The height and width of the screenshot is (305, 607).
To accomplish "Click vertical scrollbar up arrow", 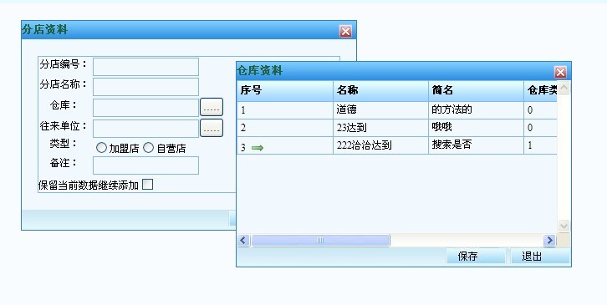I will tap(564, 88).
